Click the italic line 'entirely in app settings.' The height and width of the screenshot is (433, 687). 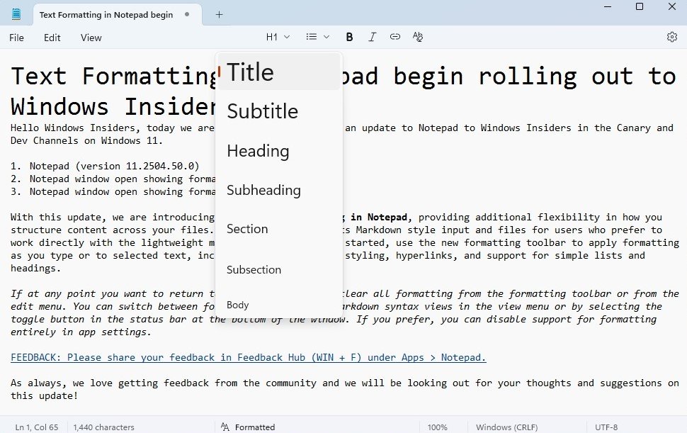pyautogui.click(x=81, y=332)
